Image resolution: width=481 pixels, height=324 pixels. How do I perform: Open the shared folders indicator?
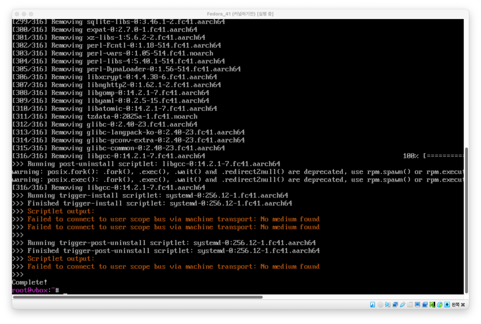point(410,304)
